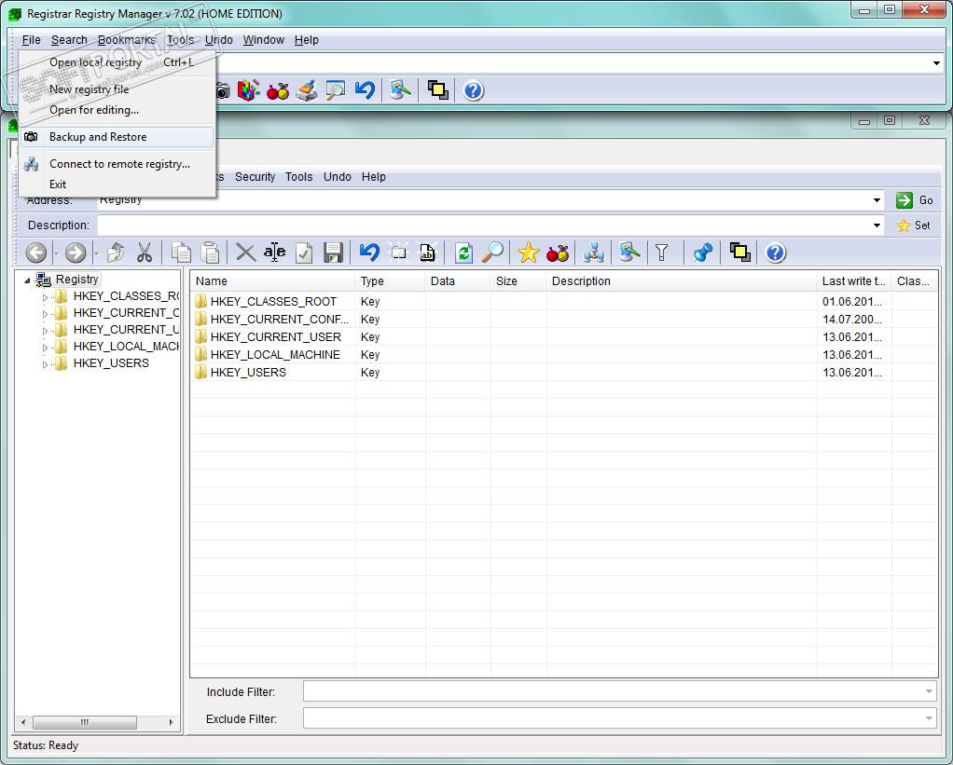Click the Copy icon in the toolbar

tap(181, 253)
